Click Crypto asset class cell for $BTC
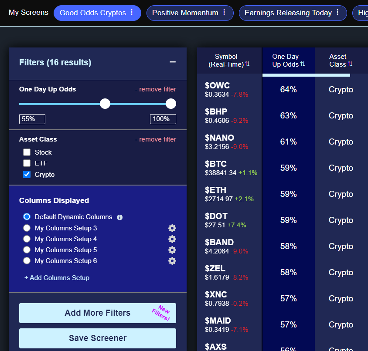Viewport: 368px width, 351px height. 341,168
